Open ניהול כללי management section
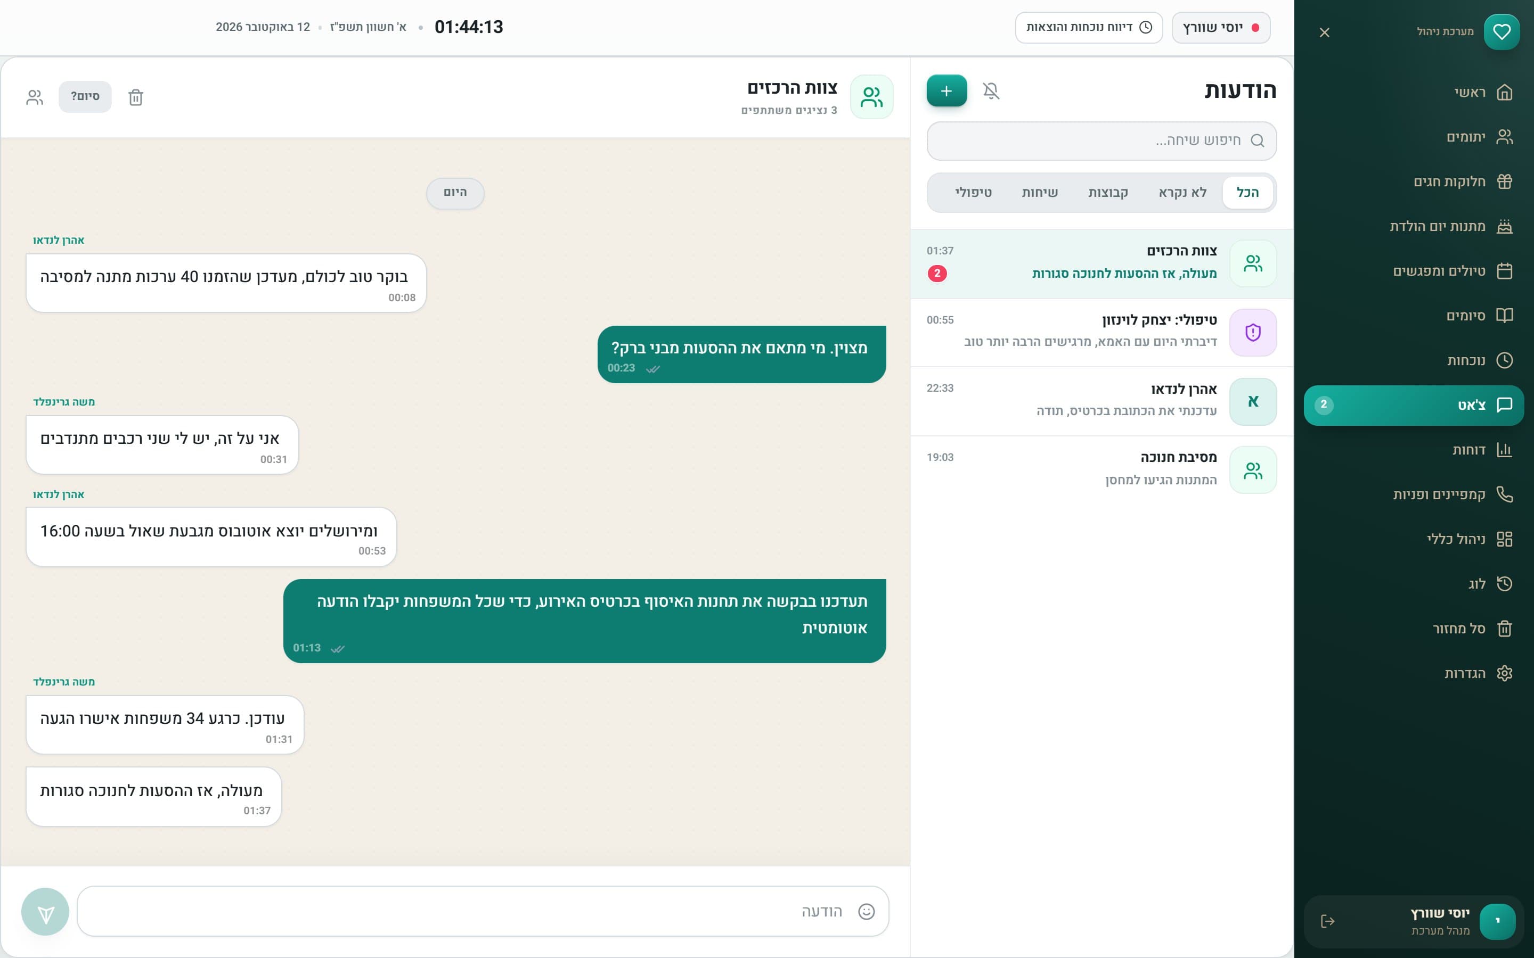Screen dimensions: 1534x958 coord(1414,539)
